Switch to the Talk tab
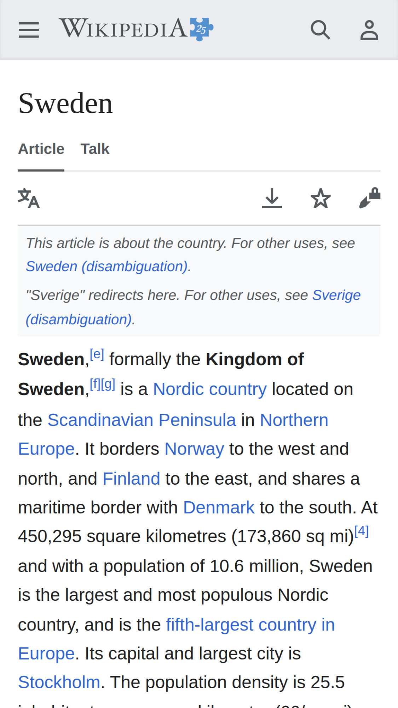398x708 pixels. (95, 149)
